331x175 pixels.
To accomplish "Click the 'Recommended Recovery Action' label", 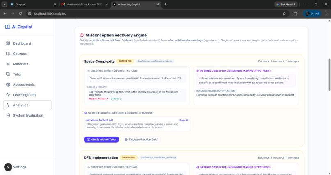I will pyautogui.click(x=216, y=91).
